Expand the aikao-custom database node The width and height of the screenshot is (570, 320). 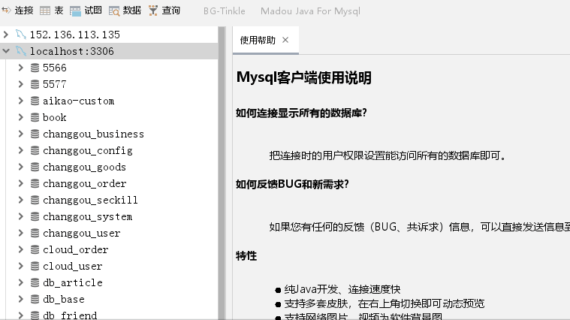21,101
